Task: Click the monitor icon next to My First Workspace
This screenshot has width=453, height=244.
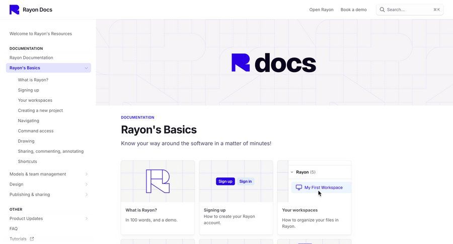Action: [298, 188]
